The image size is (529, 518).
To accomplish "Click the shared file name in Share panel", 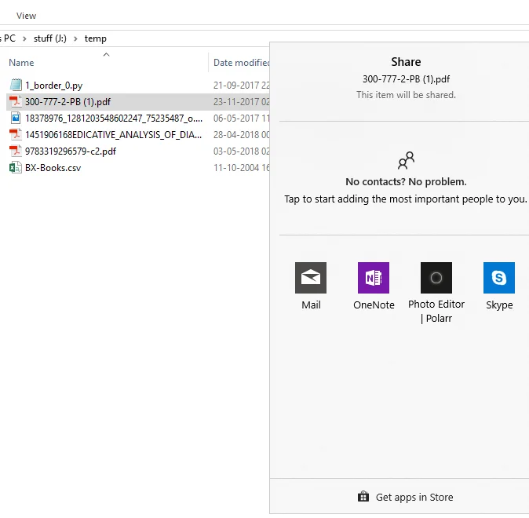I will [x=407, y=79].
